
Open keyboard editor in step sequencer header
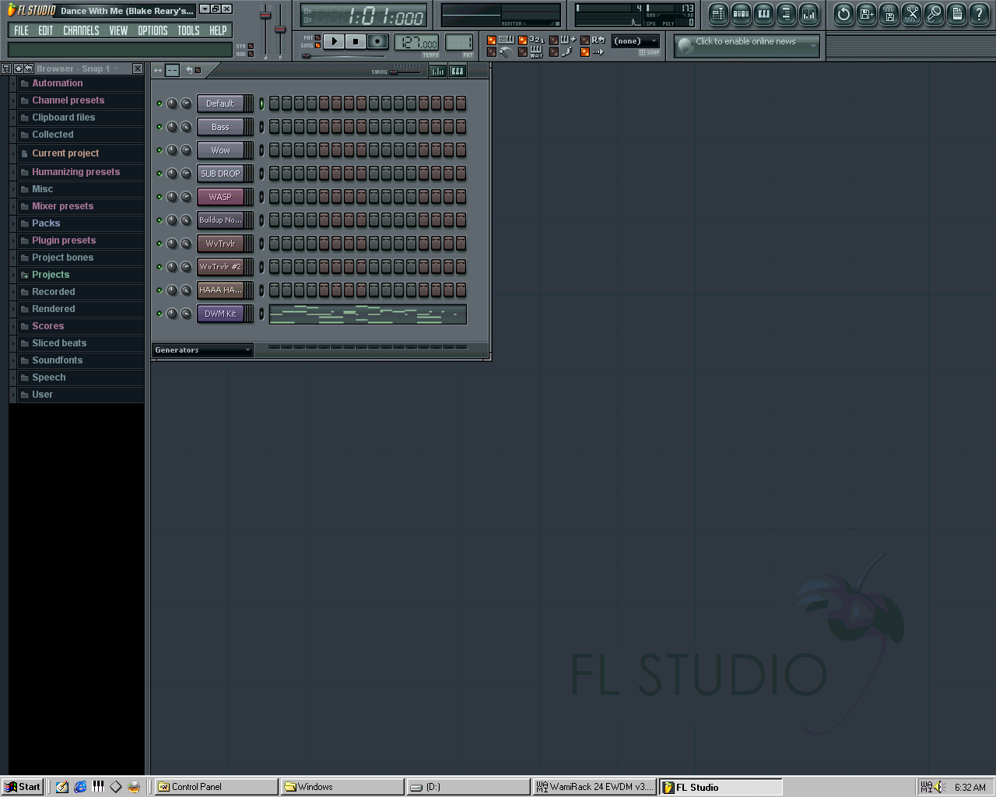point(458,71)
